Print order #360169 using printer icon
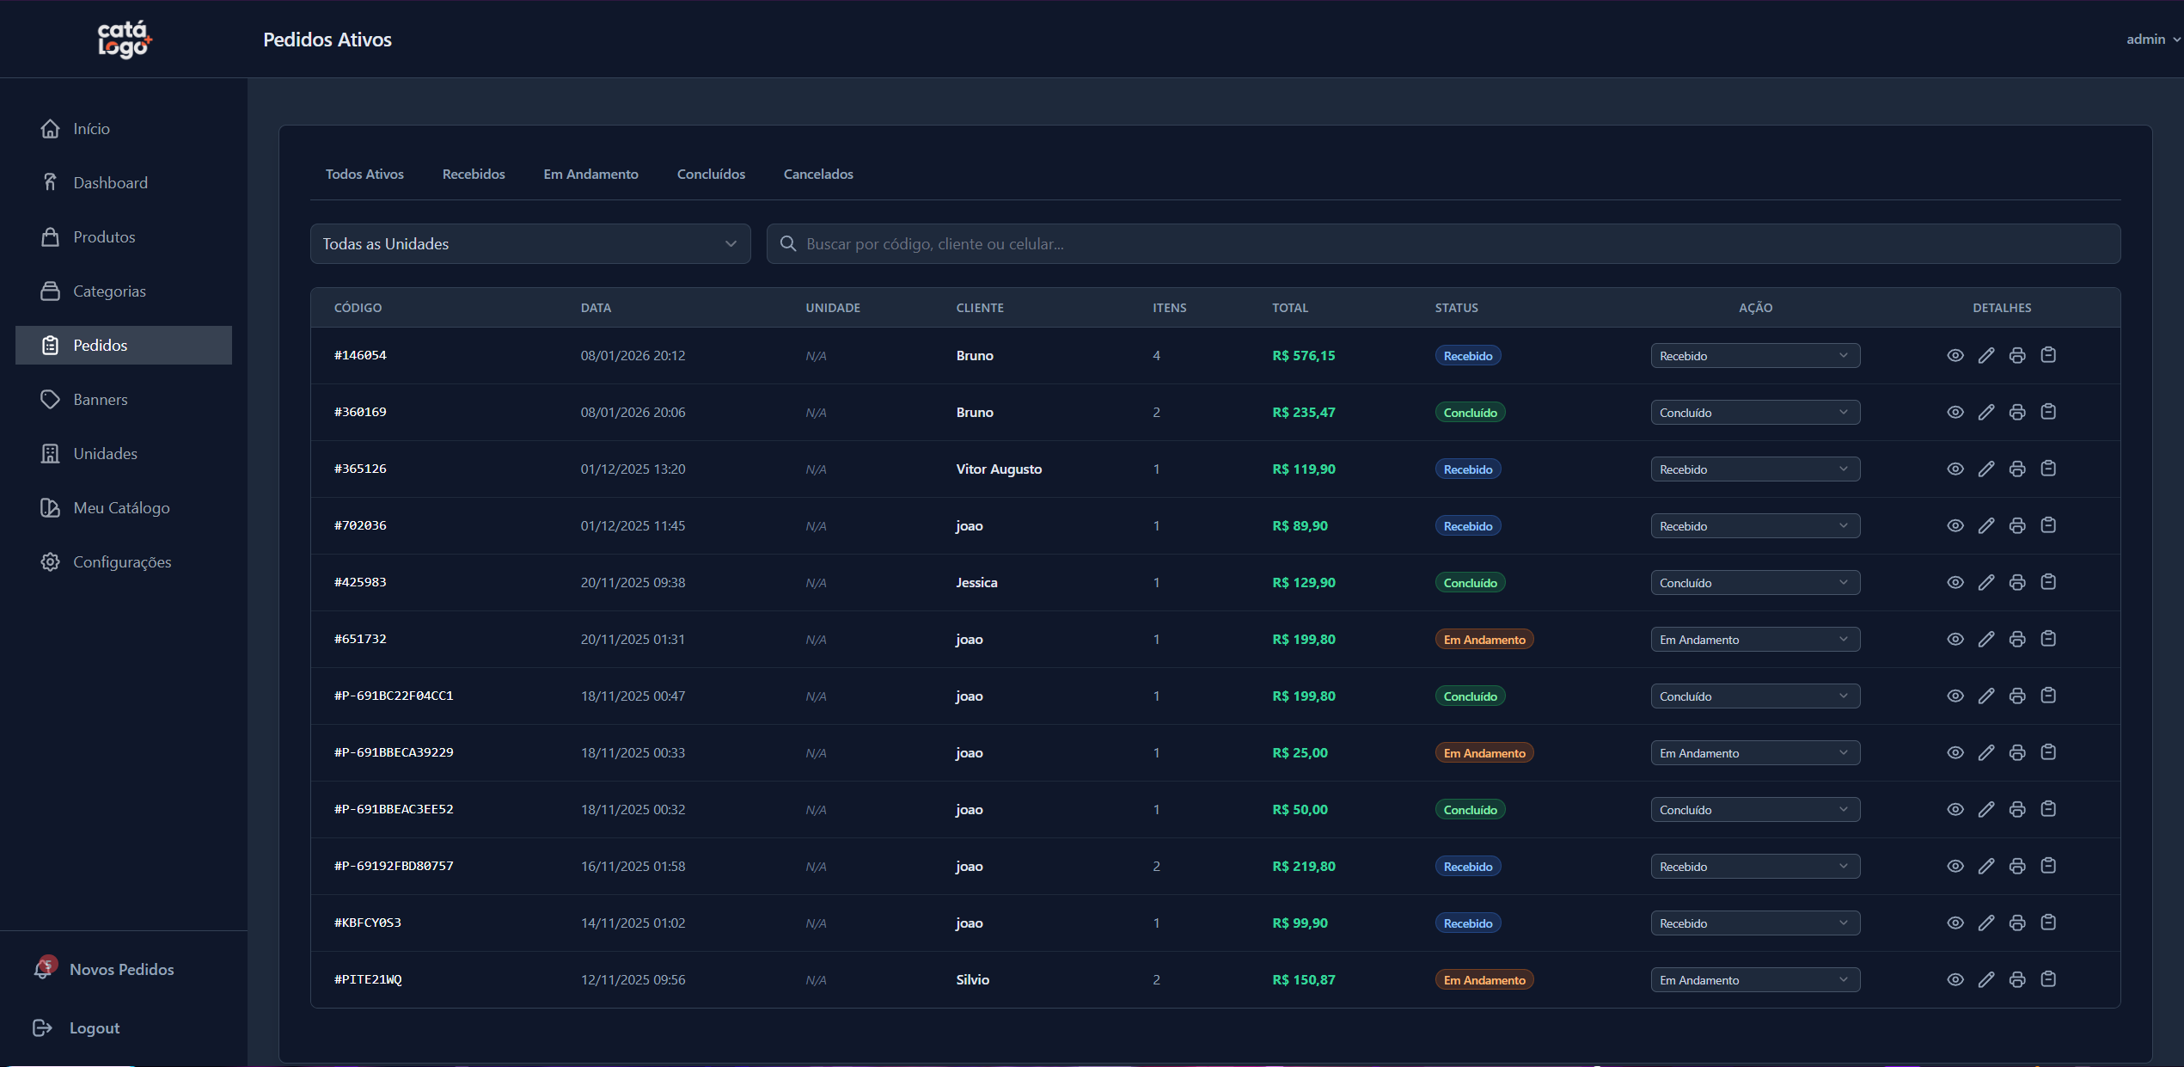 coord(2016,413)
